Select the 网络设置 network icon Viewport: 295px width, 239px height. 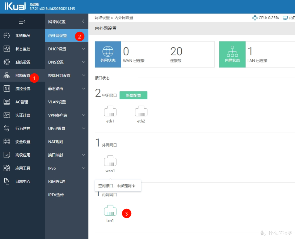pos(7,75)
